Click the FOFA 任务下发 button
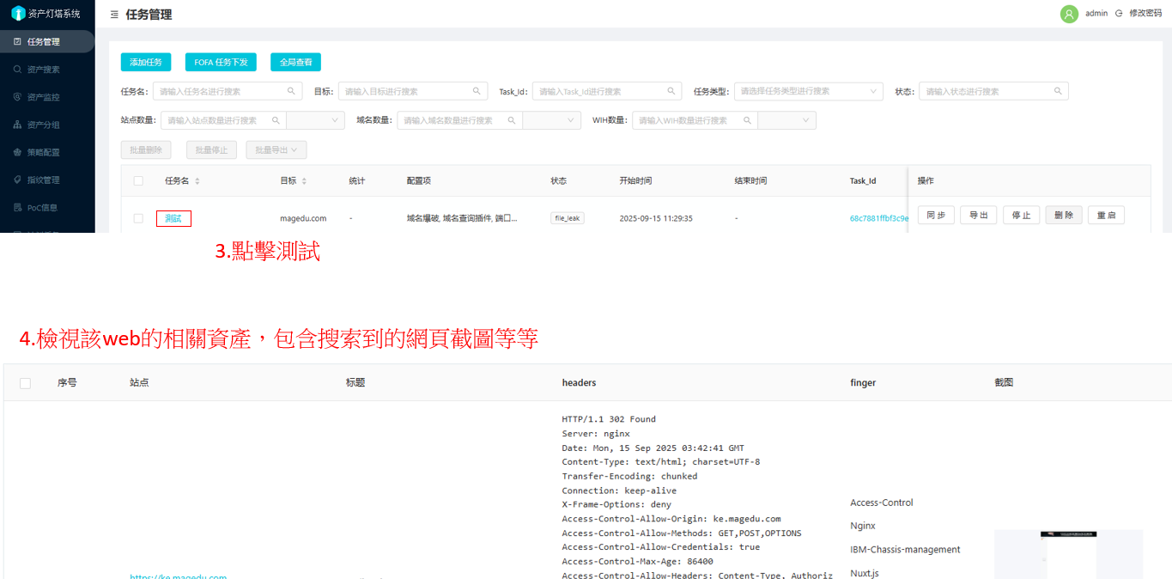The height and width of the screenshot is (579, 1172). point(221,62)
